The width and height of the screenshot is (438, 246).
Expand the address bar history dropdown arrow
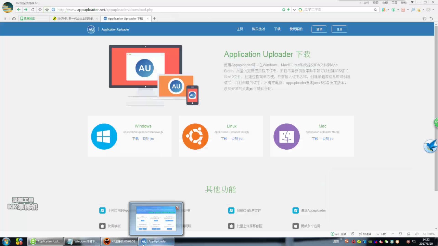[294, 10]
